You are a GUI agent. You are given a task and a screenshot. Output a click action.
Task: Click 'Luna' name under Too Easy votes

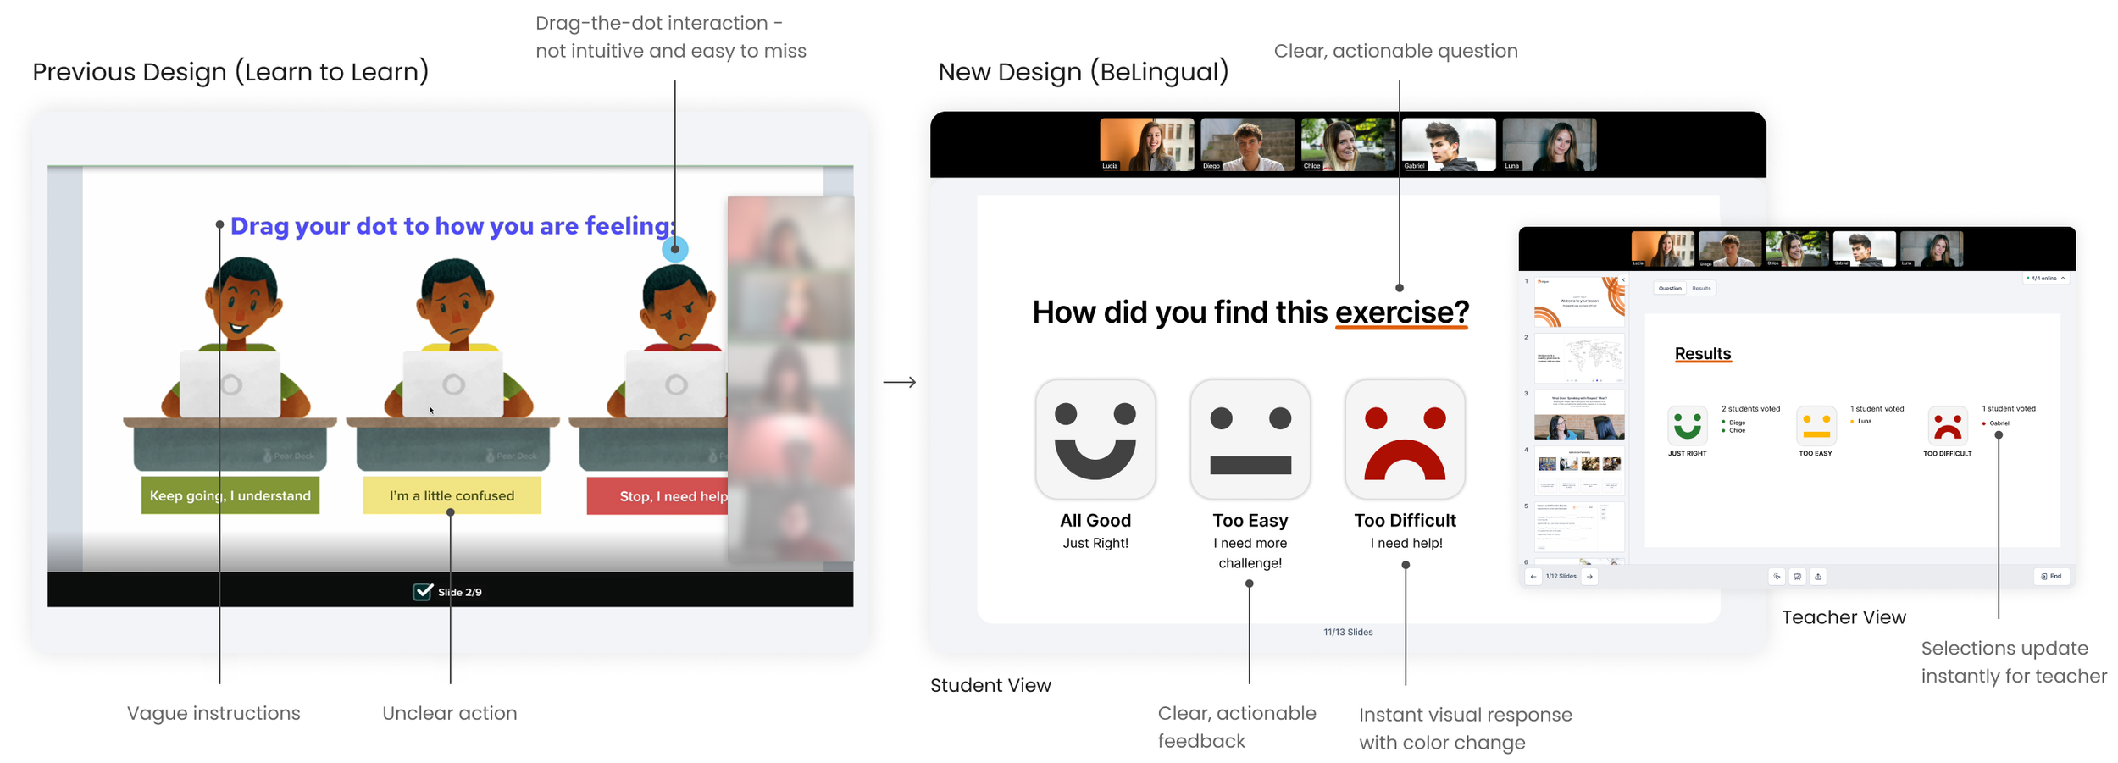click(1865, 422)
